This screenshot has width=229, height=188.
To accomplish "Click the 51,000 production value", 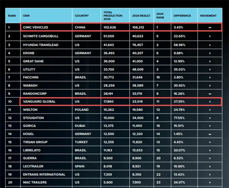I will (x=109, y=36).
